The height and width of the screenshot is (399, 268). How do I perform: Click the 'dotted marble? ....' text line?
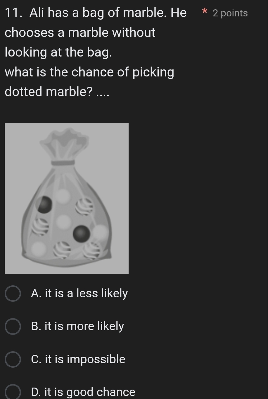click(57, 91)
